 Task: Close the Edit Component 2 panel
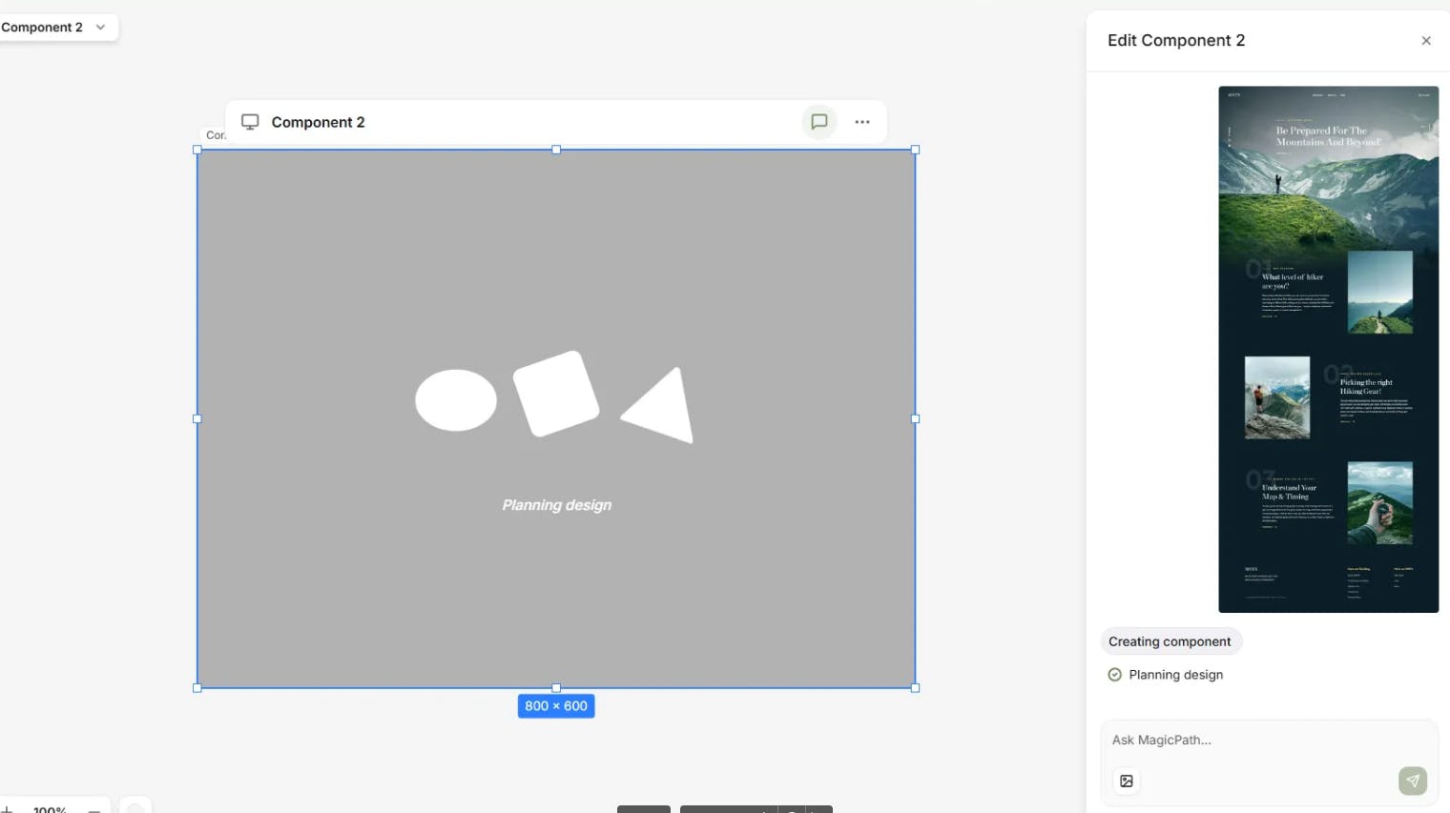coord(1426,41)
